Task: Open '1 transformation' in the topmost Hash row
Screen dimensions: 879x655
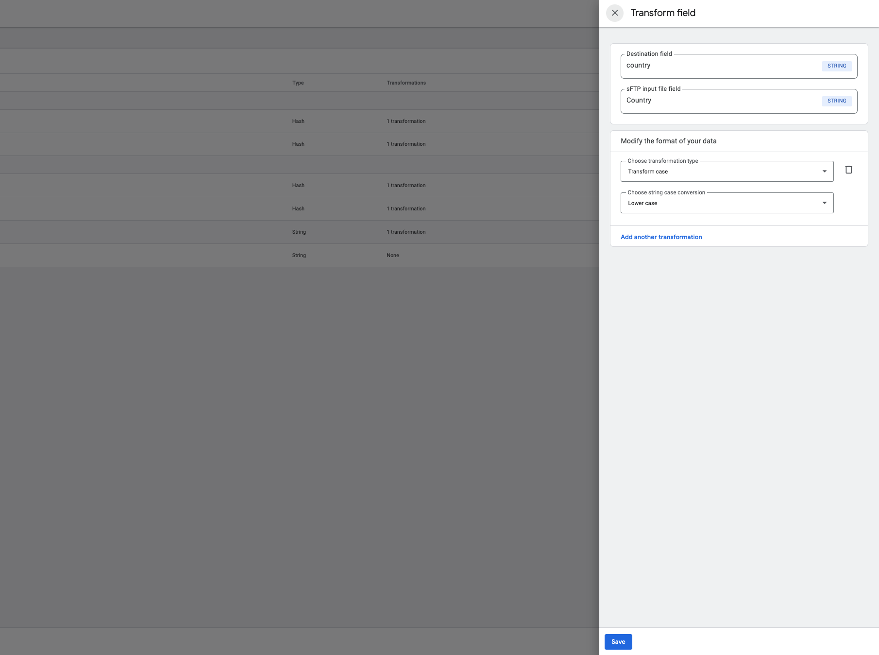Action: pos(406,121)
